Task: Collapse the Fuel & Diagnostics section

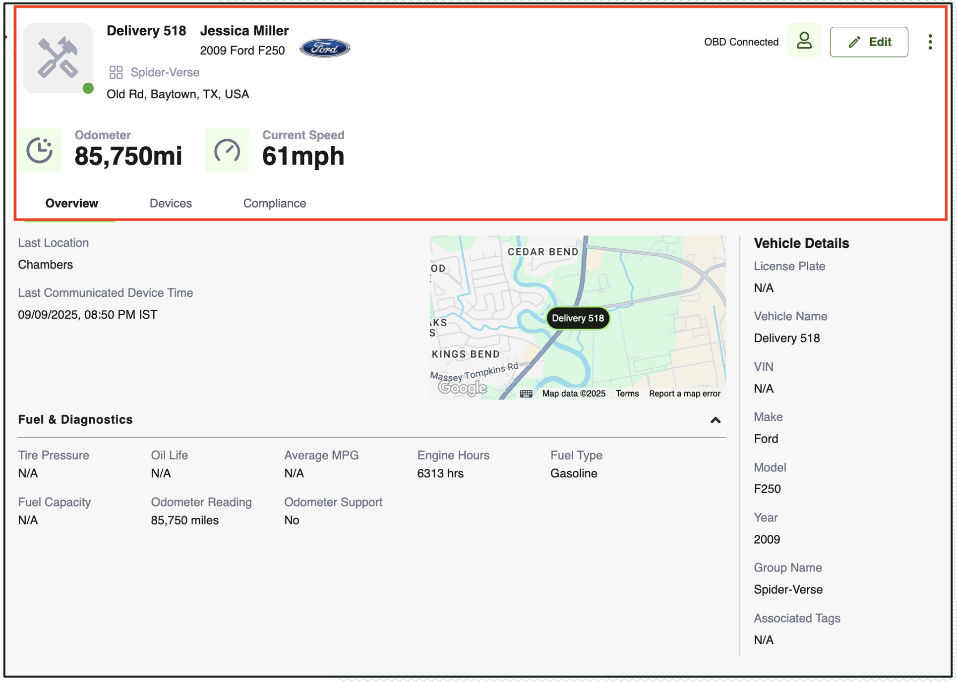Action: 715,420
